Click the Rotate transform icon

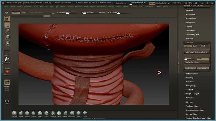pyautogui.click(x=7, y=44)
